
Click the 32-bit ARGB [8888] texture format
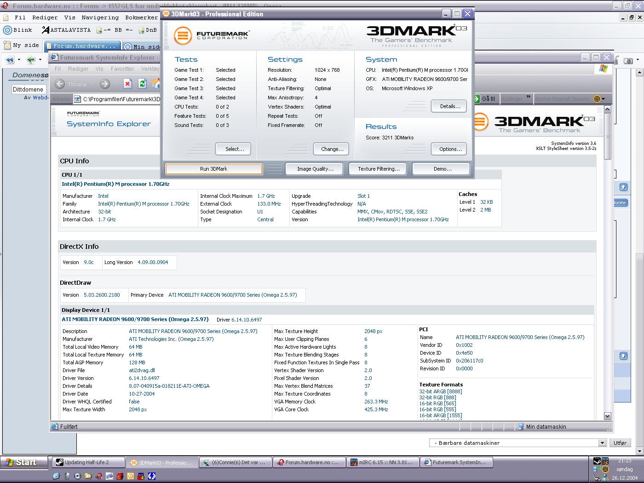click(x=441, y=391)
